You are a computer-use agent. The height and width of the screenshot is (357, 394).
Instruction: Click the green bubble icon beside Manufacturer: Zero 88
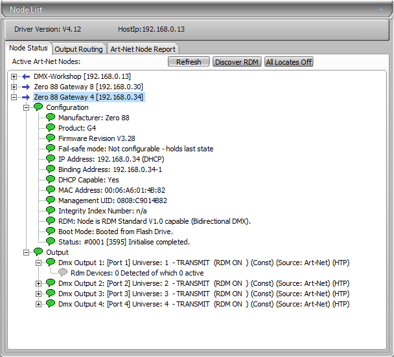pos(51,117)
